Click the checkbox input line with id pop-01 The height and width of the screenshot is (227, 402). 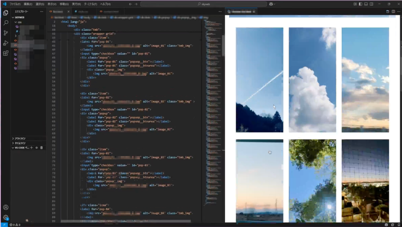coord(116,53)
